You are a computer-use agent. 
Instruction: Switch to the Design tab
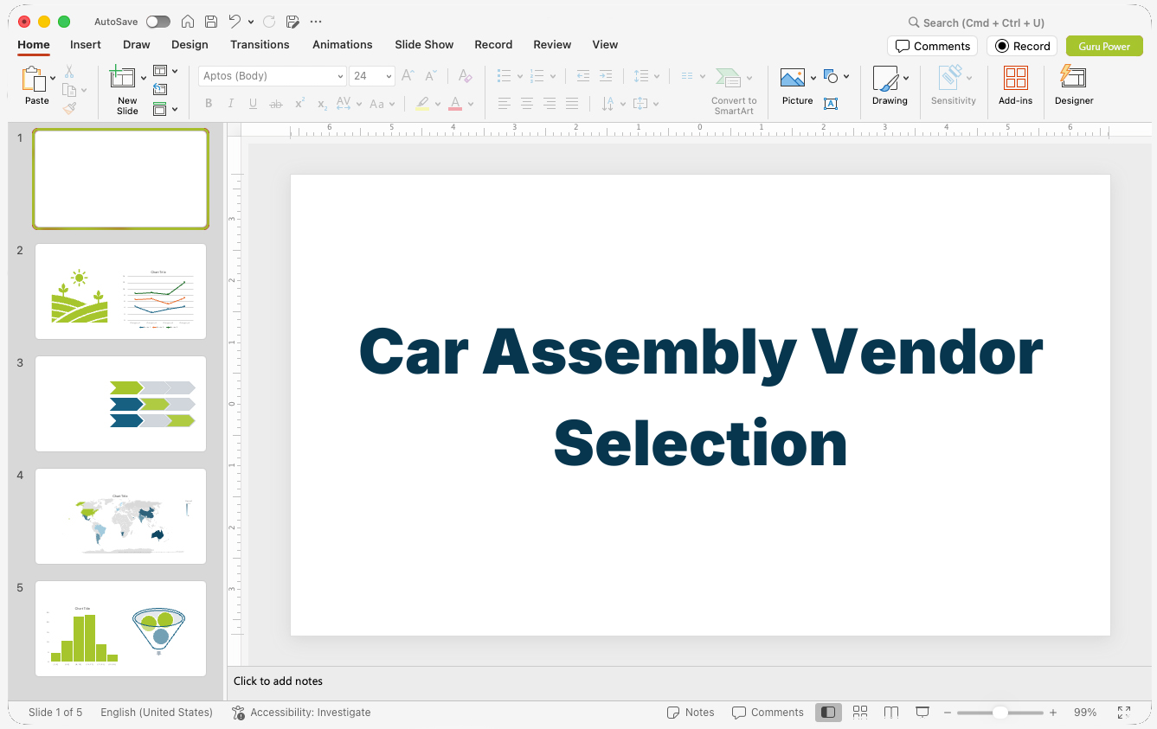pyautogui.click(x=190, y=44)
